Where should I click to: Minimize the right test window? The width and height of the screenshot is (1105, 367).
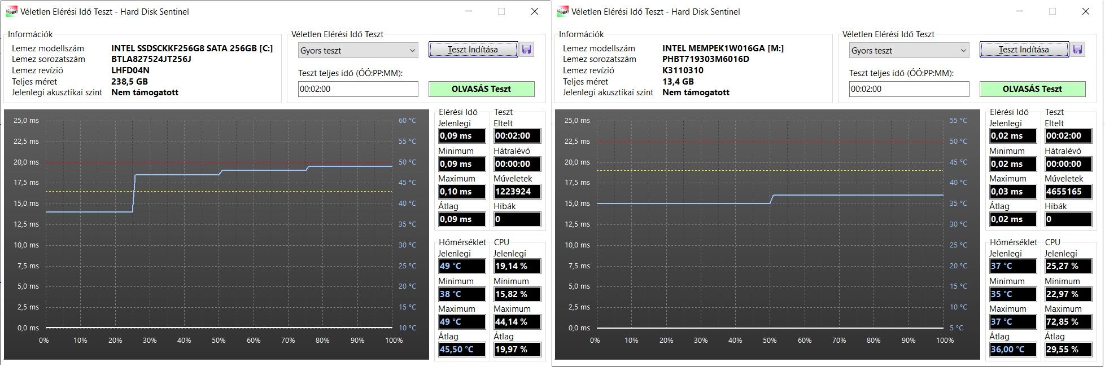1019,11
